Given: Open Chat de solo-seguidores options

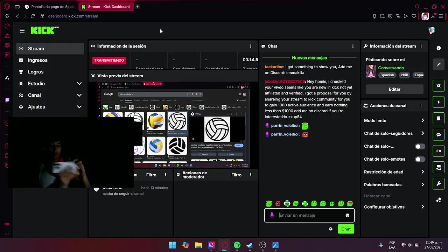Looking at the screenshot, I should 394,133.
